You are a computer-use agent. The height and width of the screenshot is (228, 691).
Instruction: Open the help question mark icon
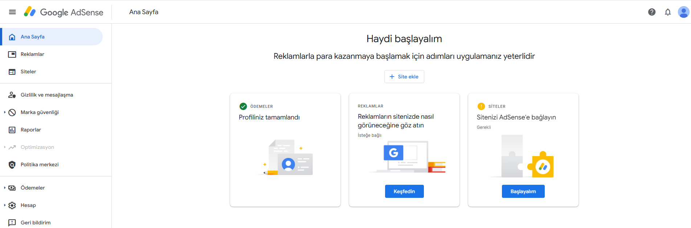652,12
